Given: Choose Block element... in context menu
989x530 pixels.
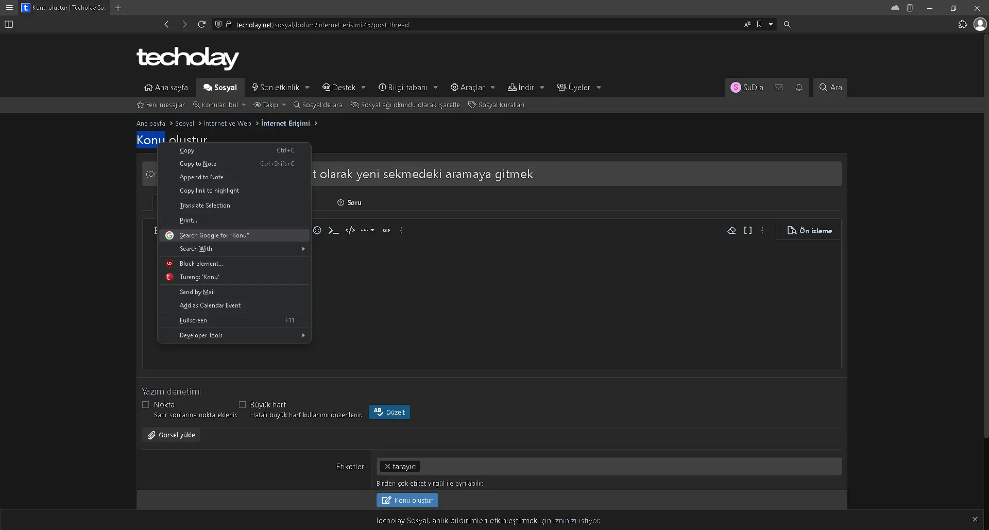Looking at the screenshot, I should click(234, 264).
